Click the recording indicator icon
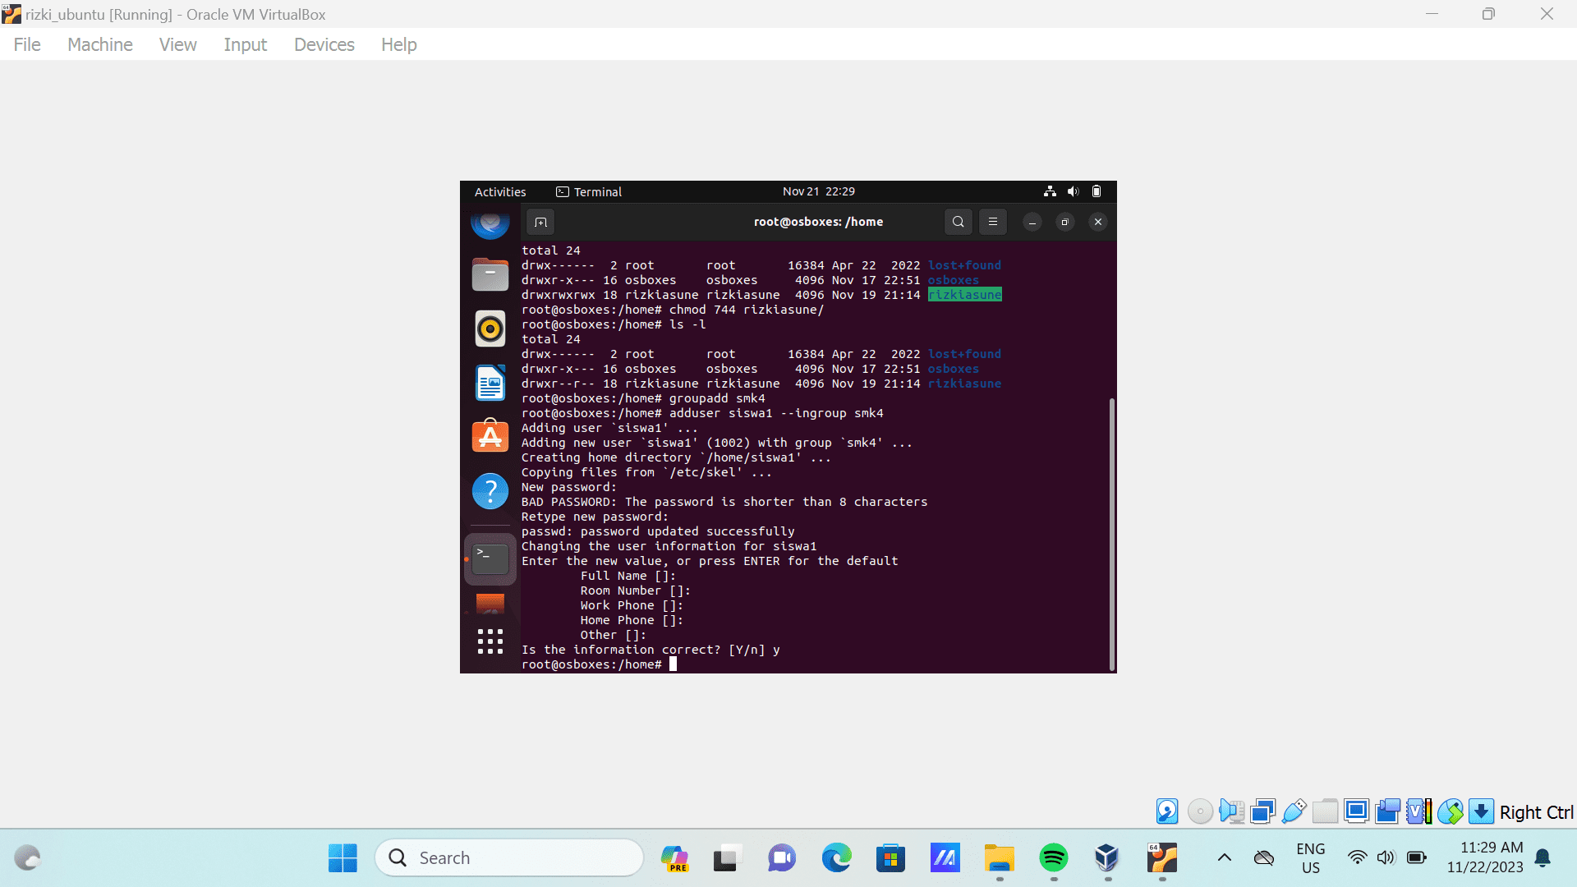 point(1388,811)
